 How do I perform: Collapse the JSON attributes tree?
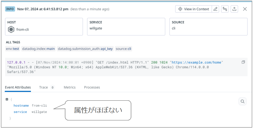[x=7, y=100]
